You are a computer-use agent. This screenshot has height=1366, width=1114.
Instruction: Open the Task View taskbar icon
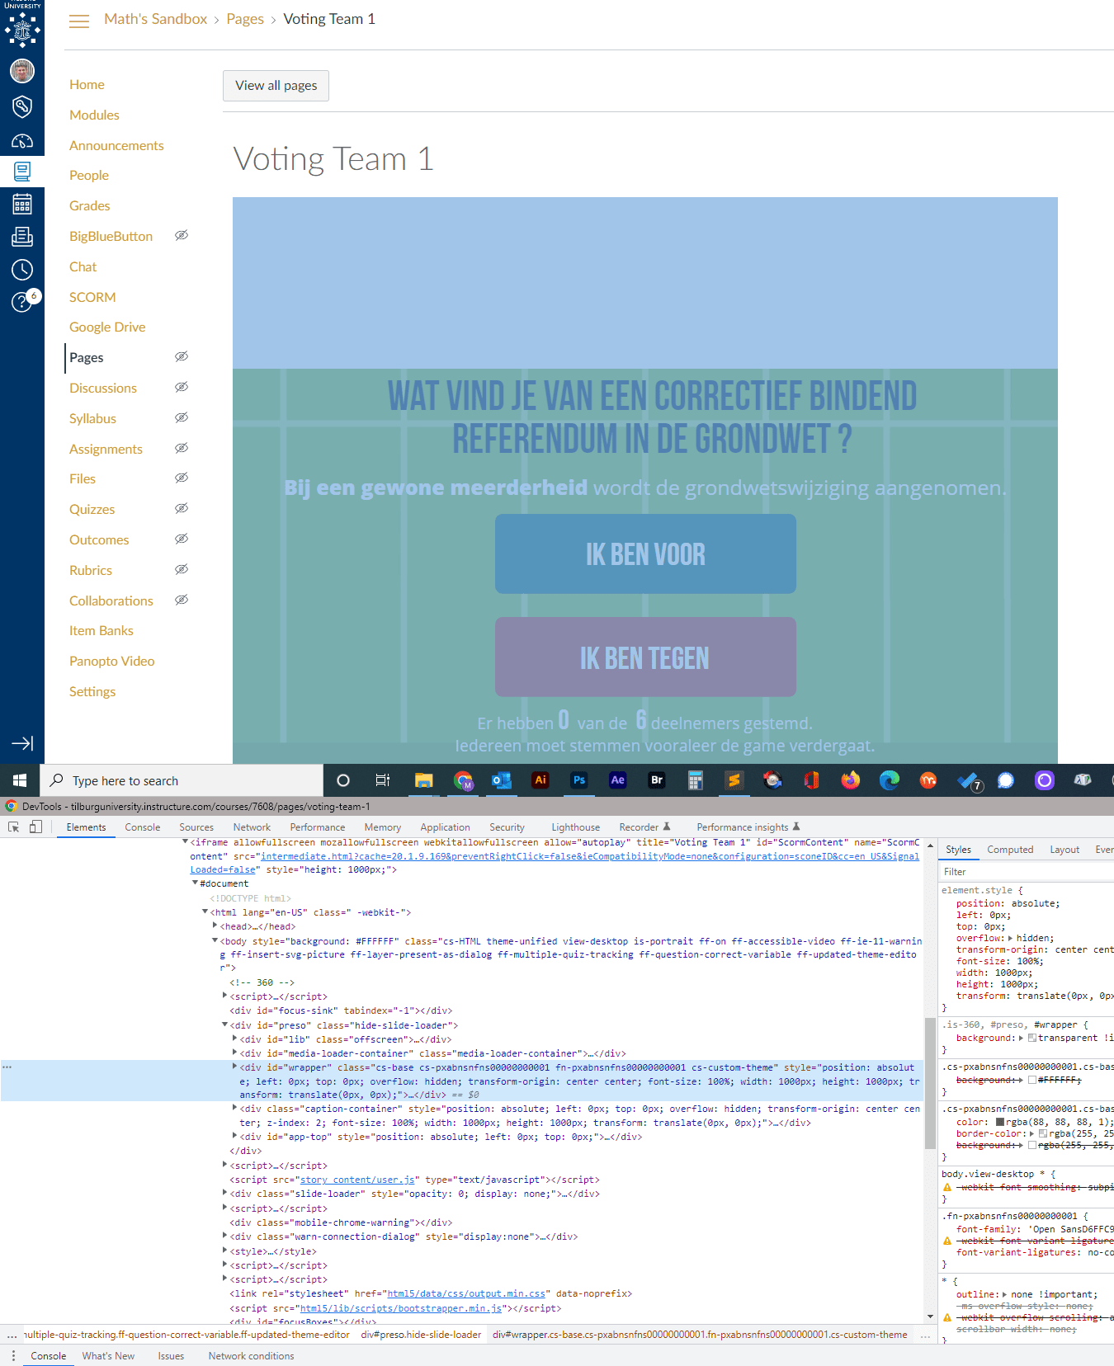click(x=382, y=780)
